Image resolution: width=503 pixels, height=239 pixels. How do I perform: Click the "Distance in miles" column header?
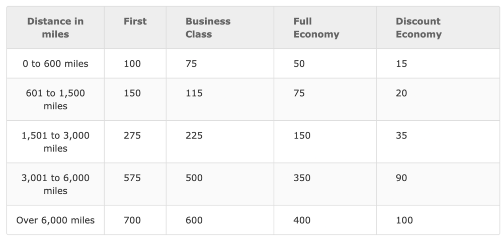click(55, 28)
